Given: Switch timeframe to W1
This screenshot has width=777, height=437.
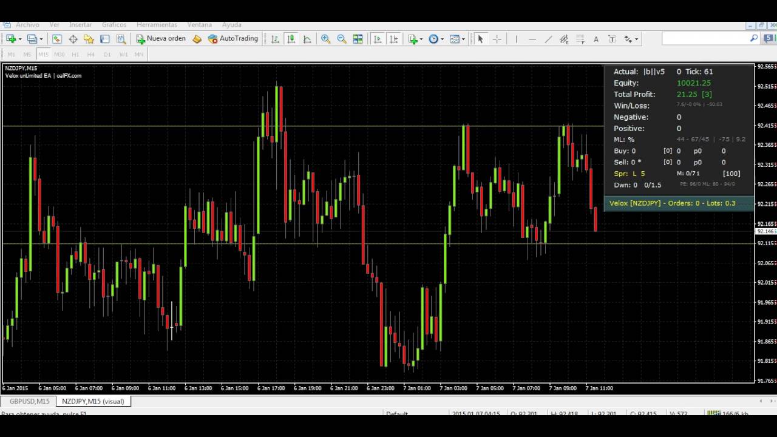Looking at the screenshot, I should coord(124,54).
